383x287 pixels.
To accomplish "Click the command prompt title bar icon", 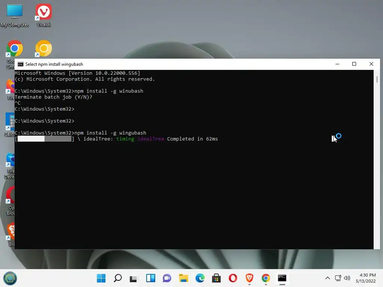I will (21, 64).
